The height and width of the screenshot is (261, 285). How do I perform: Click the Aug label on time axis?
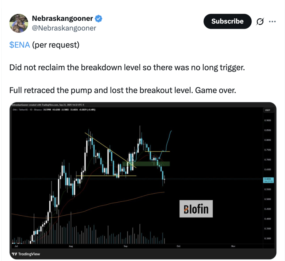click(70, 246)
